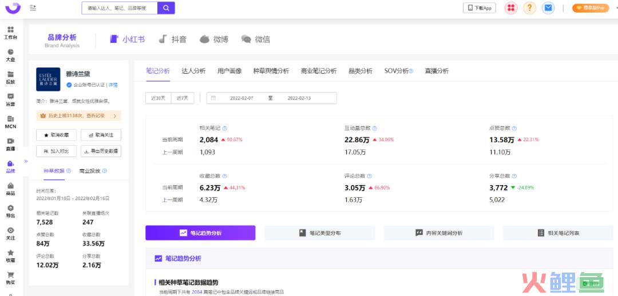
Task: Click help icon next to 收藏总数
Action: coord(225,177)
